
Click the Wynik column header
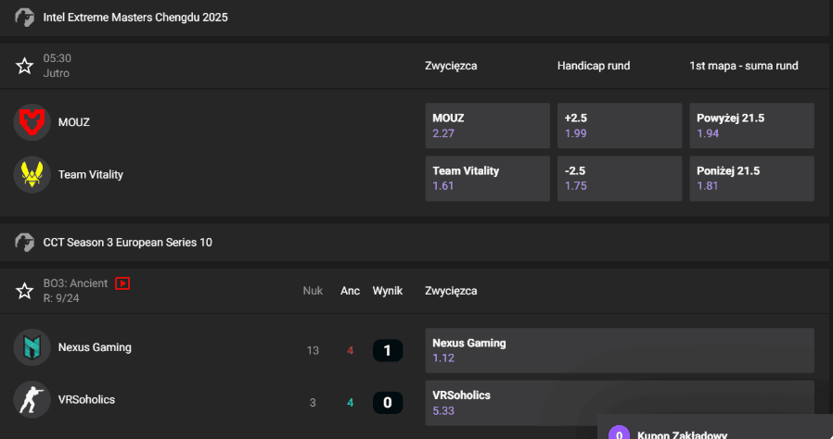pos(388,291)
